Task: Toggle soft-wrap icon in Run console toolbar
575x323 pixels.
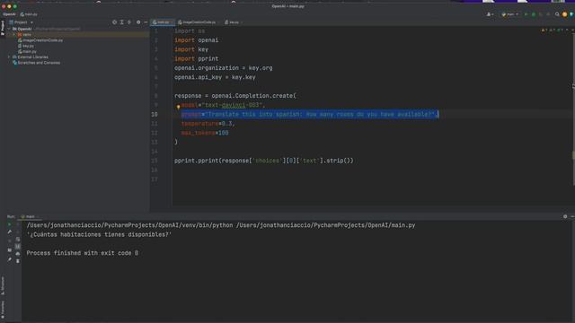Action: pos(18,240)
